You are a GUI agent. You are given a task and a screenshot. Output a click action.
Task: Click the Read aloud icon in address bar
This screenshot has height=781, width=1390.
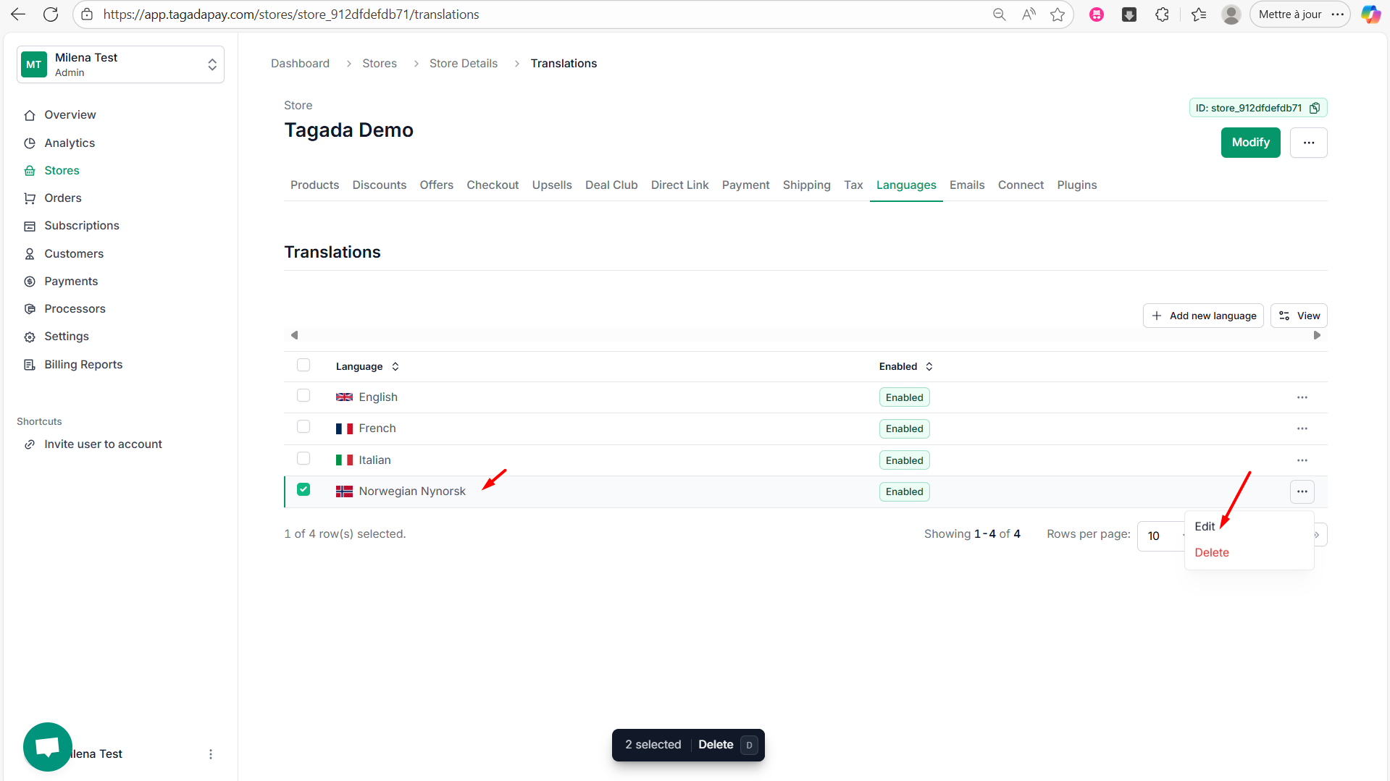[1029, 14]
